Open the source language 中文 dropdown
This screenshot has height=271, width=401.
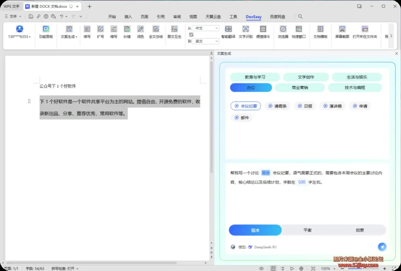pos(206,28)
